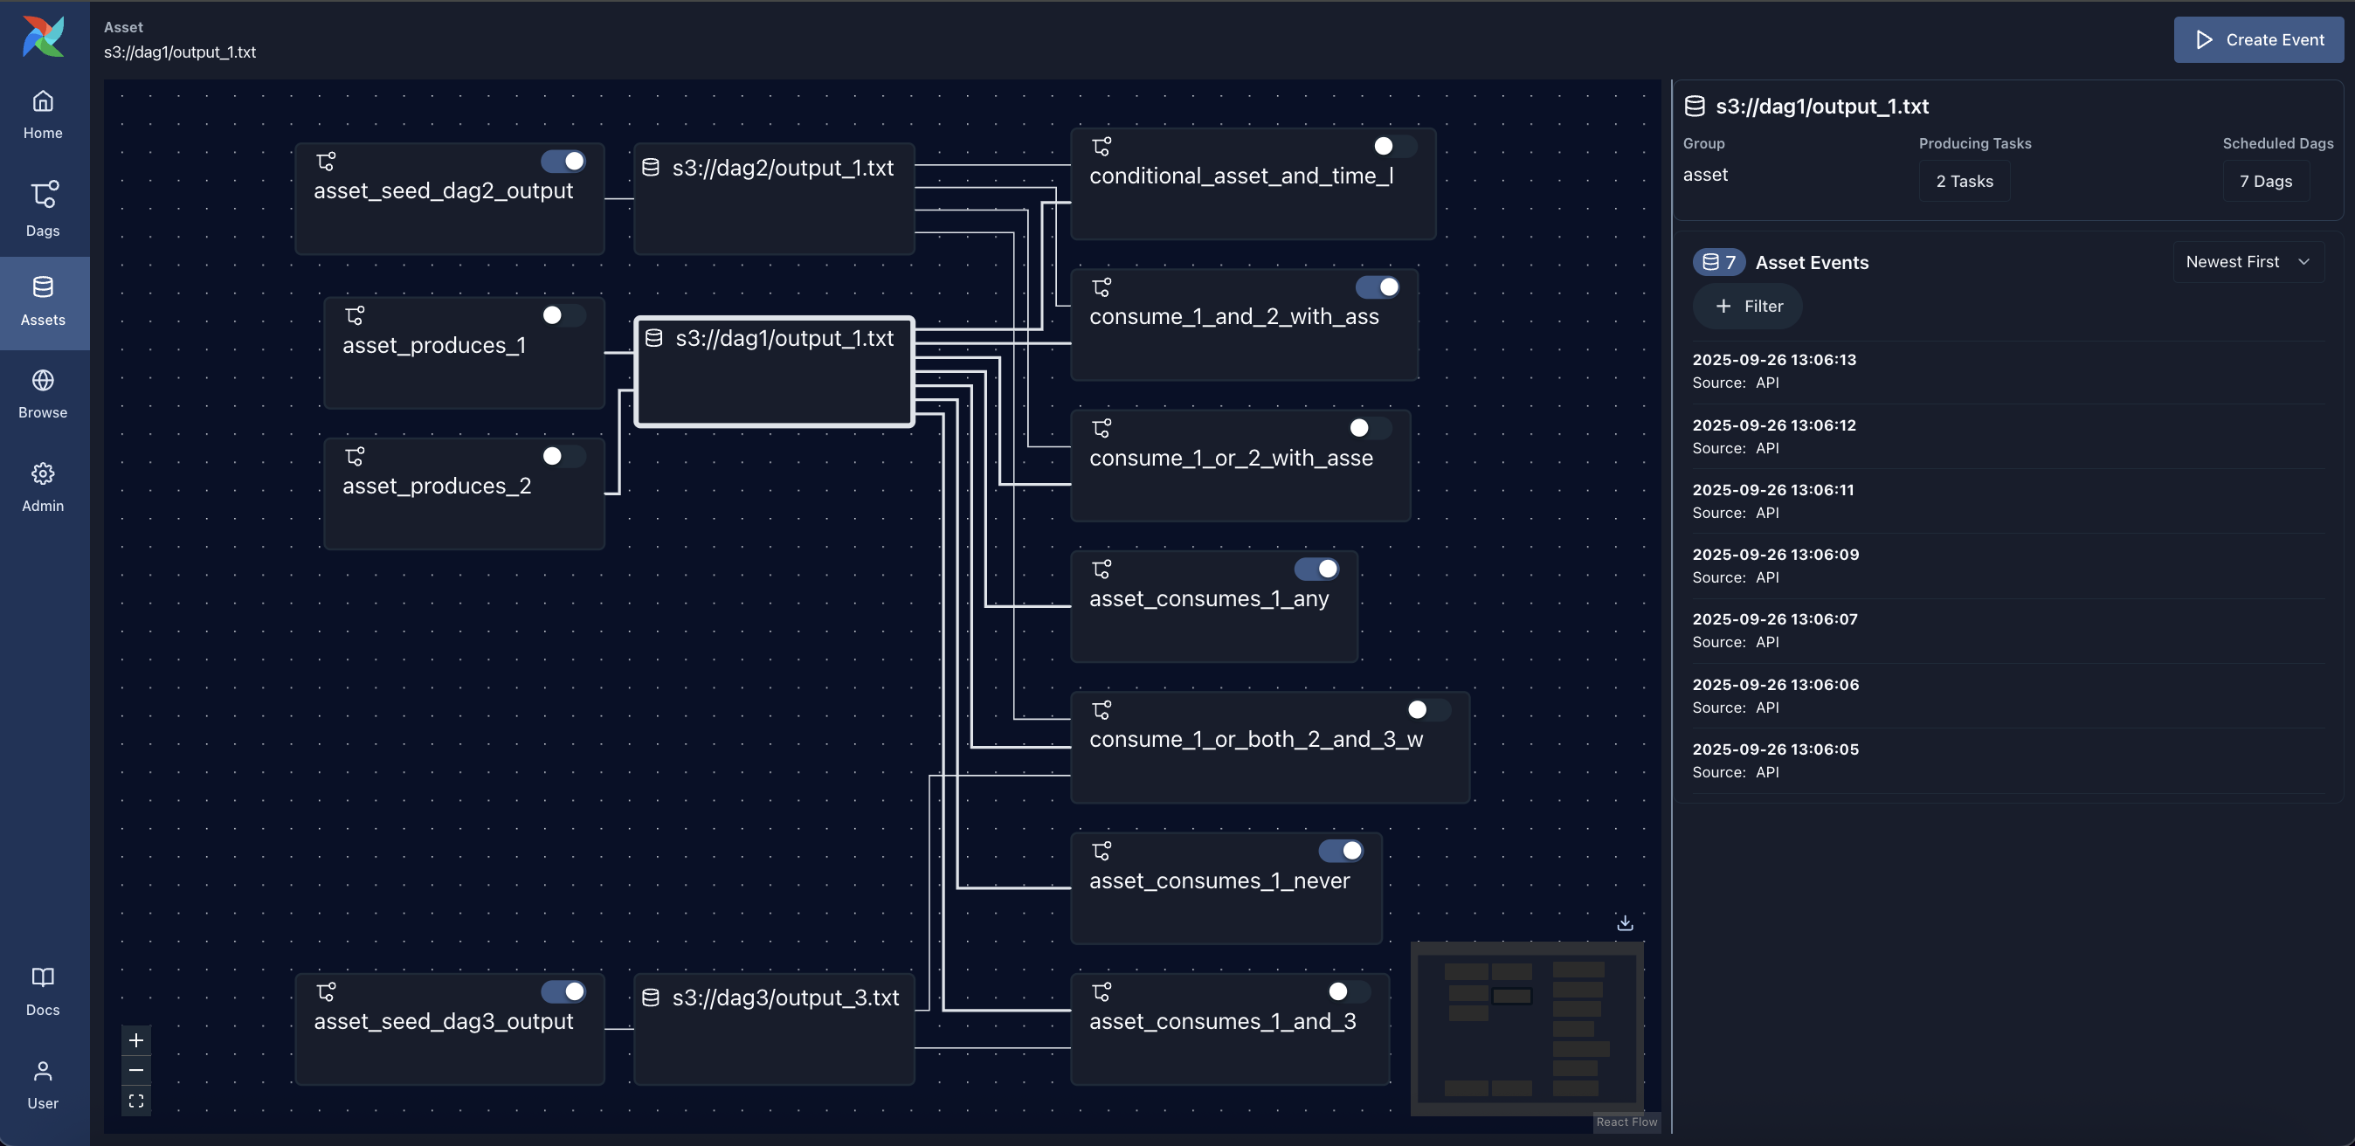Click the Airflow logo in sidebar

tap(42, 37)
